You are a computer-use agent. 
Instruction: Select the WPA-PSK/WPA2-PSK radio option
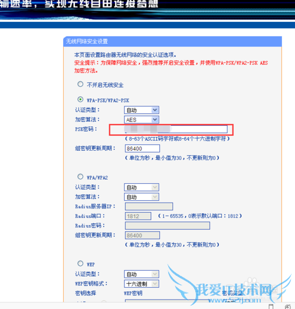click(x=80, y=99)
